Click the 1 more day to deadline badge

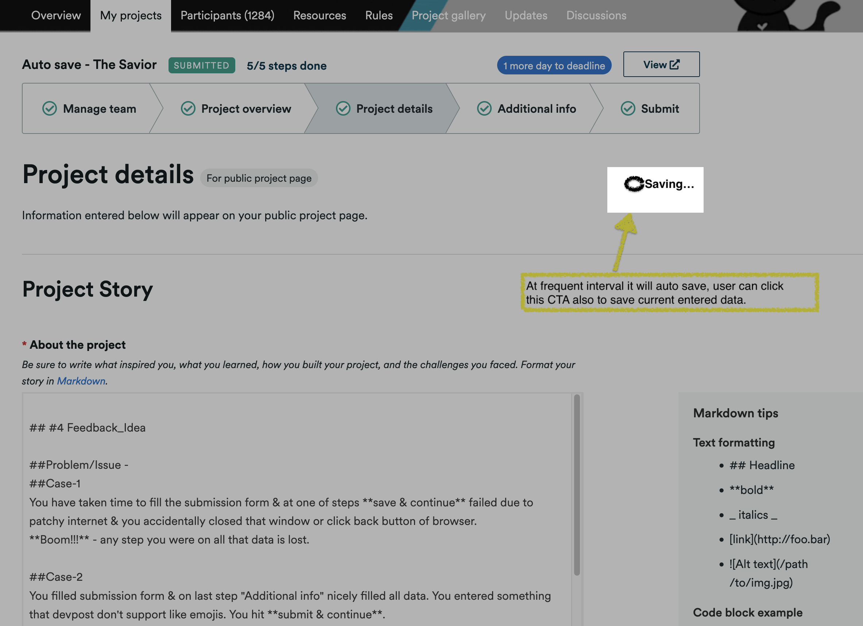[554, 65]
